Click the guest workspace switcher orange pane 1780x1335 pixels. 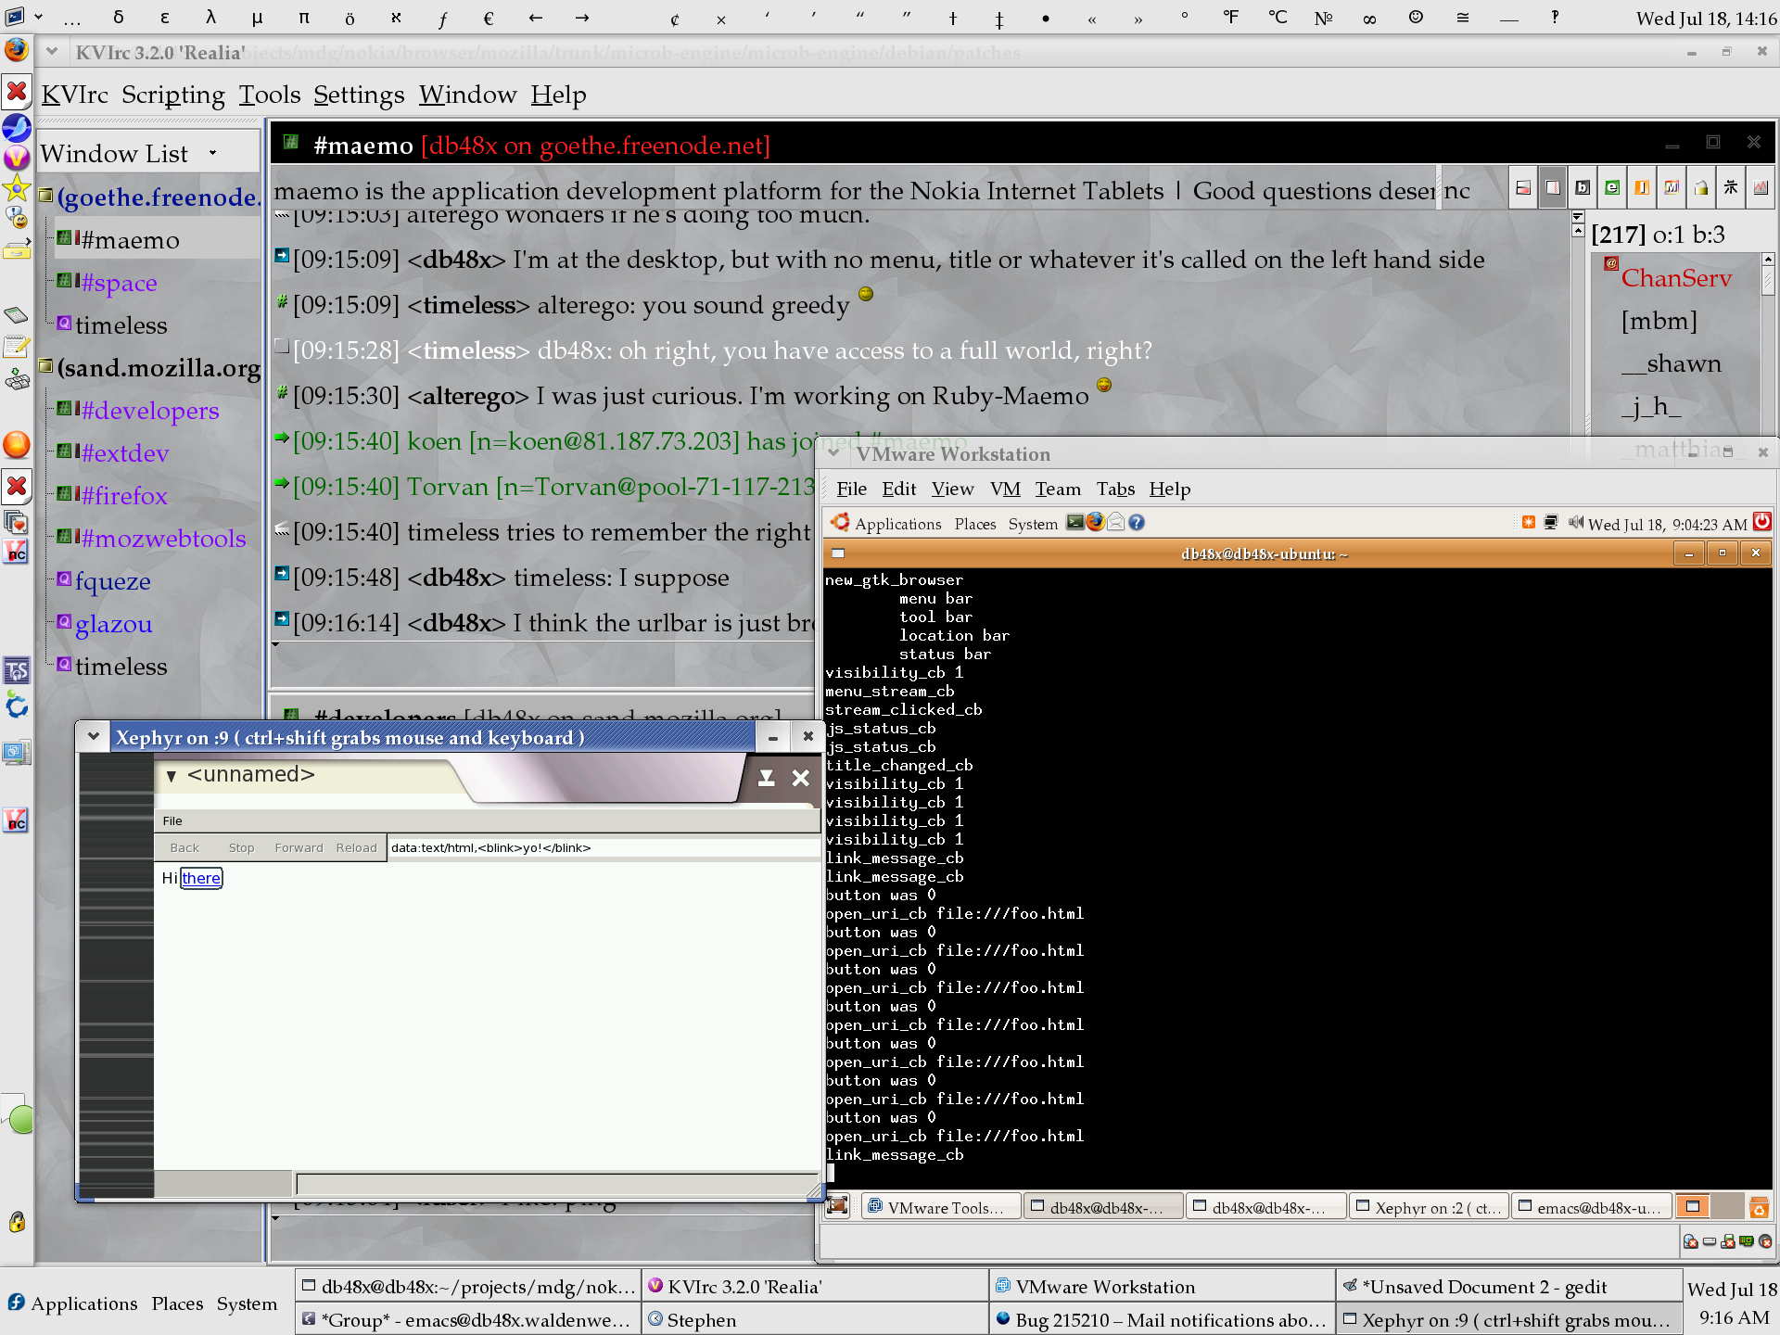pyautogui.click(x=1693, y=1206)
